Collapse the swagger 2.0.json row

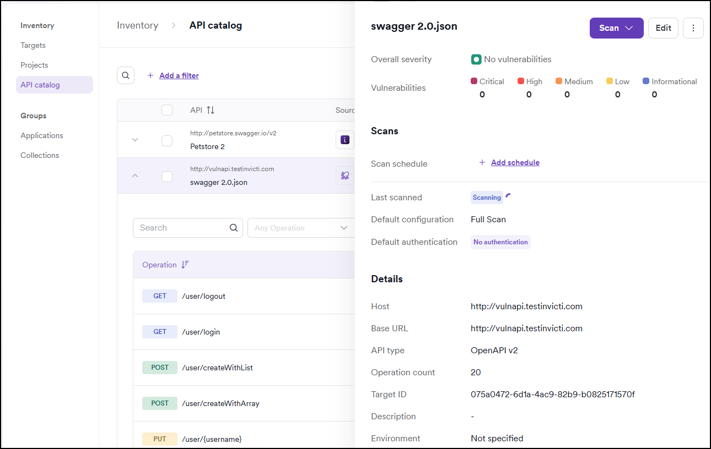coord(134,176)
